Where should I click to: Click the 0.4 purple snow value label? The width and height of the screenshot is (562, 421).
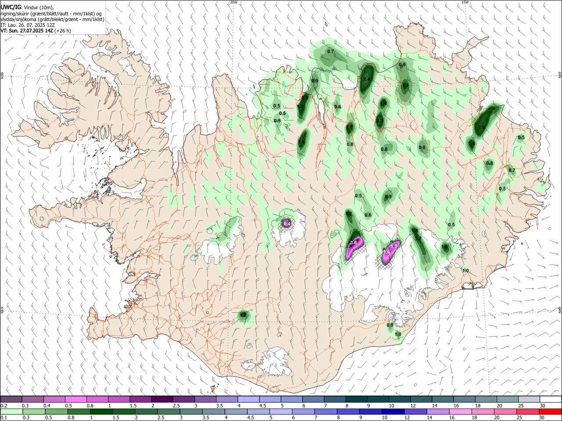click(x=287, y=224)
